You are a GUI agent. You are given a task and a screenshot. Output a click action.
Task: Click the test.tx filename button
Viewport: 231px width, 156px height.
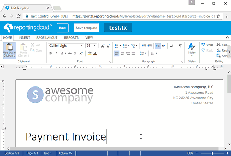tap(118, 28)
